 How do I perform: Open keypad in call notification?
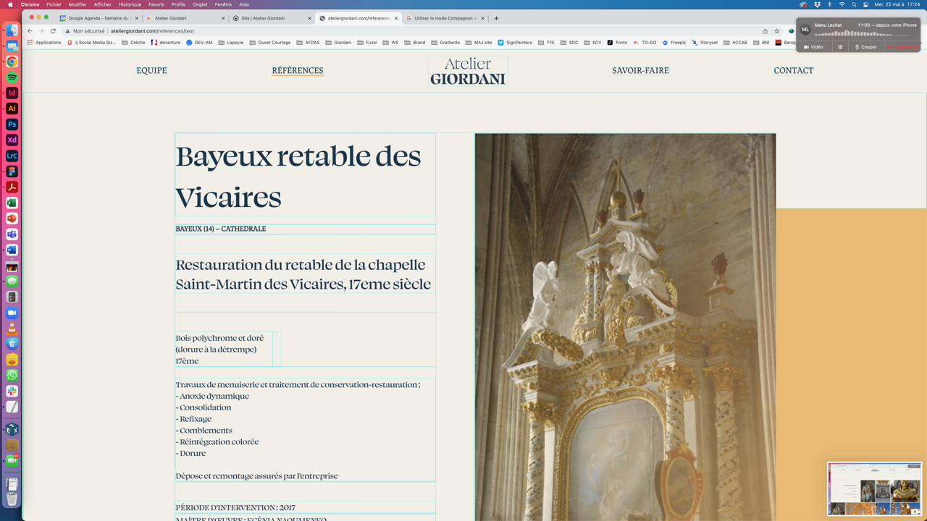pos(840,47)
